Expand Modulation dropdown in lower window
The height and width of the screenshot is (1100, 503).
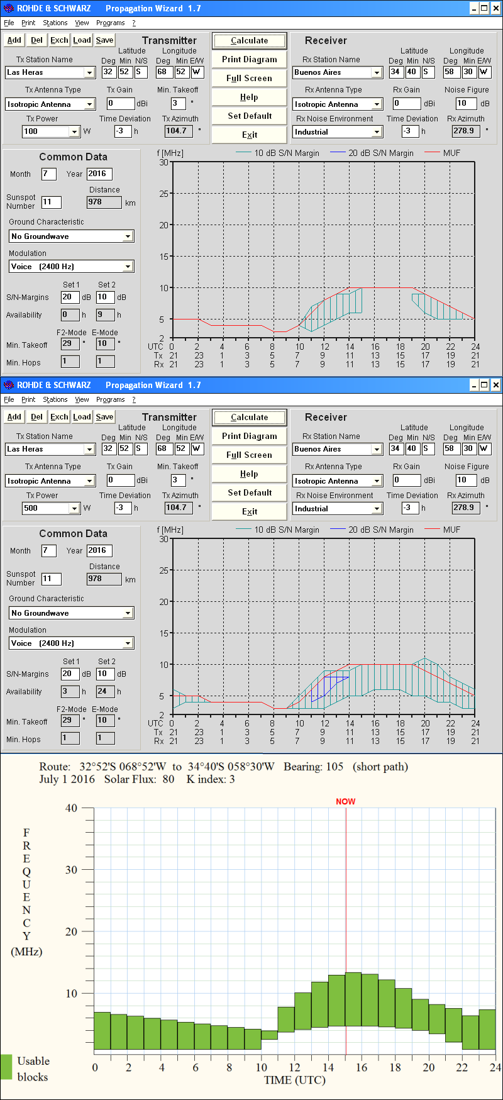[128, 643]
